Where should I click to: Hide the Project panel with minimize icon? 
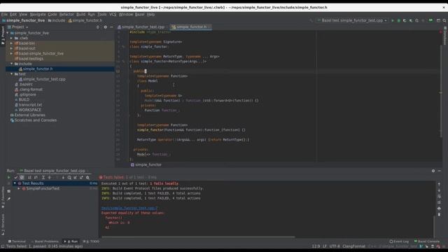[x=111, y=27]
